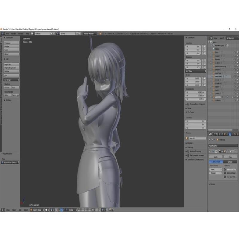This screenshot has width=239, height=239.
Task: Click the properties editor type icon
Action: tap(211, 134)
